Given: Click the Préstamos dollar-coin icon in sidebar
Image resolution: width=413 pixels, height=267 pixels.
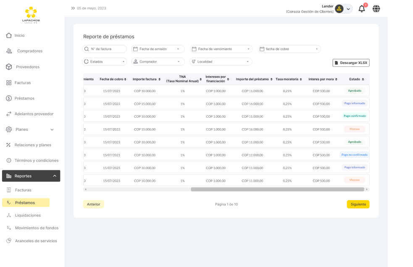Looking at the screenshot, I should [9, 98].
